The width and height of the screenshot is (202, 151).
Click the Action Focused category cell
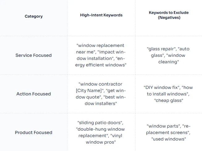pyautogui.click(x=34, y=94)
